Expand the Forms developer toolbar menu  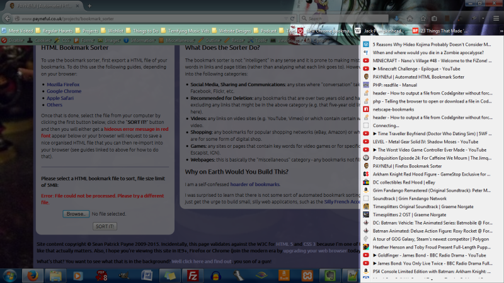(84, 40)
